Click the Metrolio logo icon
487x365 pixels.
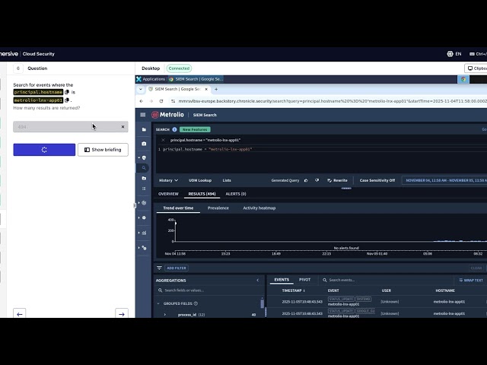(154, 115)
